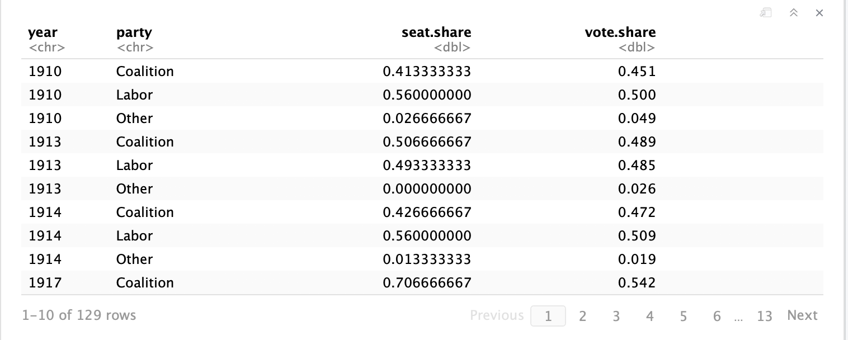Select current page 1 box

[x=548, y=316]
